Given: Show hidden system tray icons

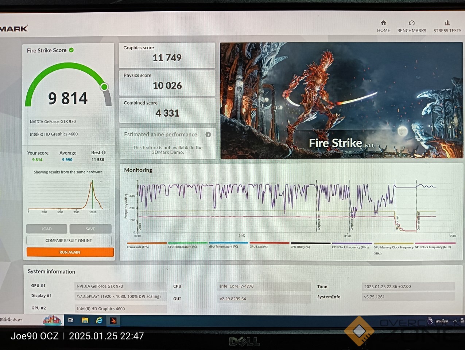Looking at the screenshot, I should [x=455, y=321].
